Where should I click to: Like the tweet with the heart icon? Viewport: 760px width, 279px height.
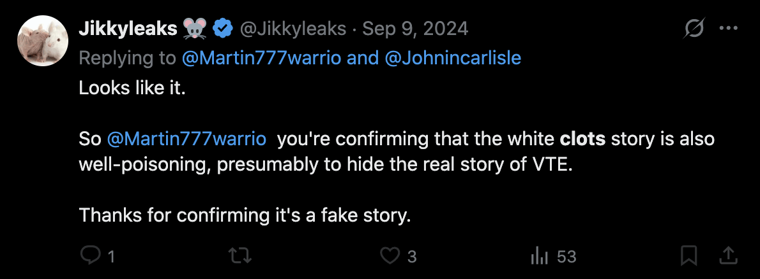point(390,256)
